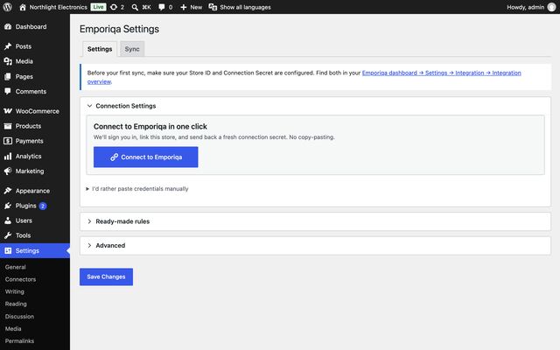This screenshot has height=350, width=560.
Task: Expand the Advanced section
Action: pos(89,245)
